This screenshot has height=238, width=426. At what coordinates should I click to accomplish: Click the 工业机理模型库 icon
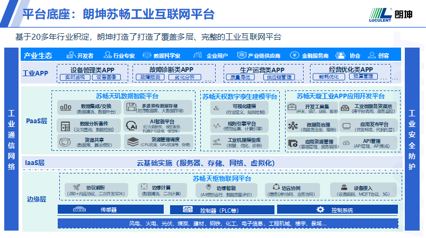pos(217,142)
